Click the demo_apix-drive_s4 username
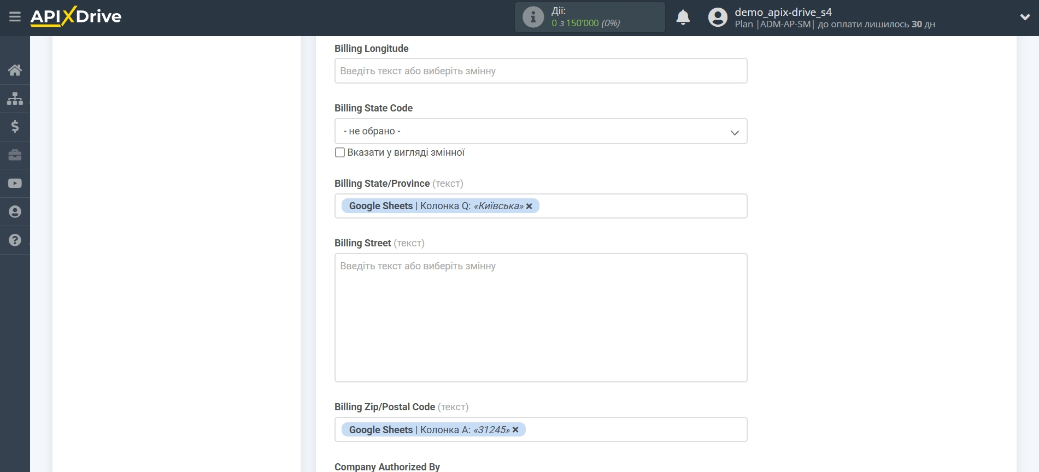Viewport: 1039px width, 472px height. coord(783,12)
